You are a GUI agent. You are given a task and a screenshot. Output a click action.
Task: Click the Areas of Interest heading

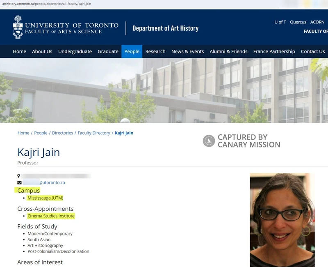(x=40, y=262)
